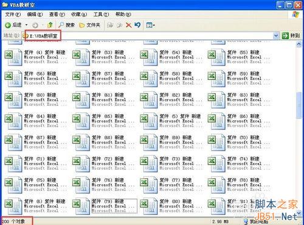The height and width of the screenshot is (225, 304).
Task: Select Excel file icon 复件 (60) 新建
Action: click(x=13, y=100)
